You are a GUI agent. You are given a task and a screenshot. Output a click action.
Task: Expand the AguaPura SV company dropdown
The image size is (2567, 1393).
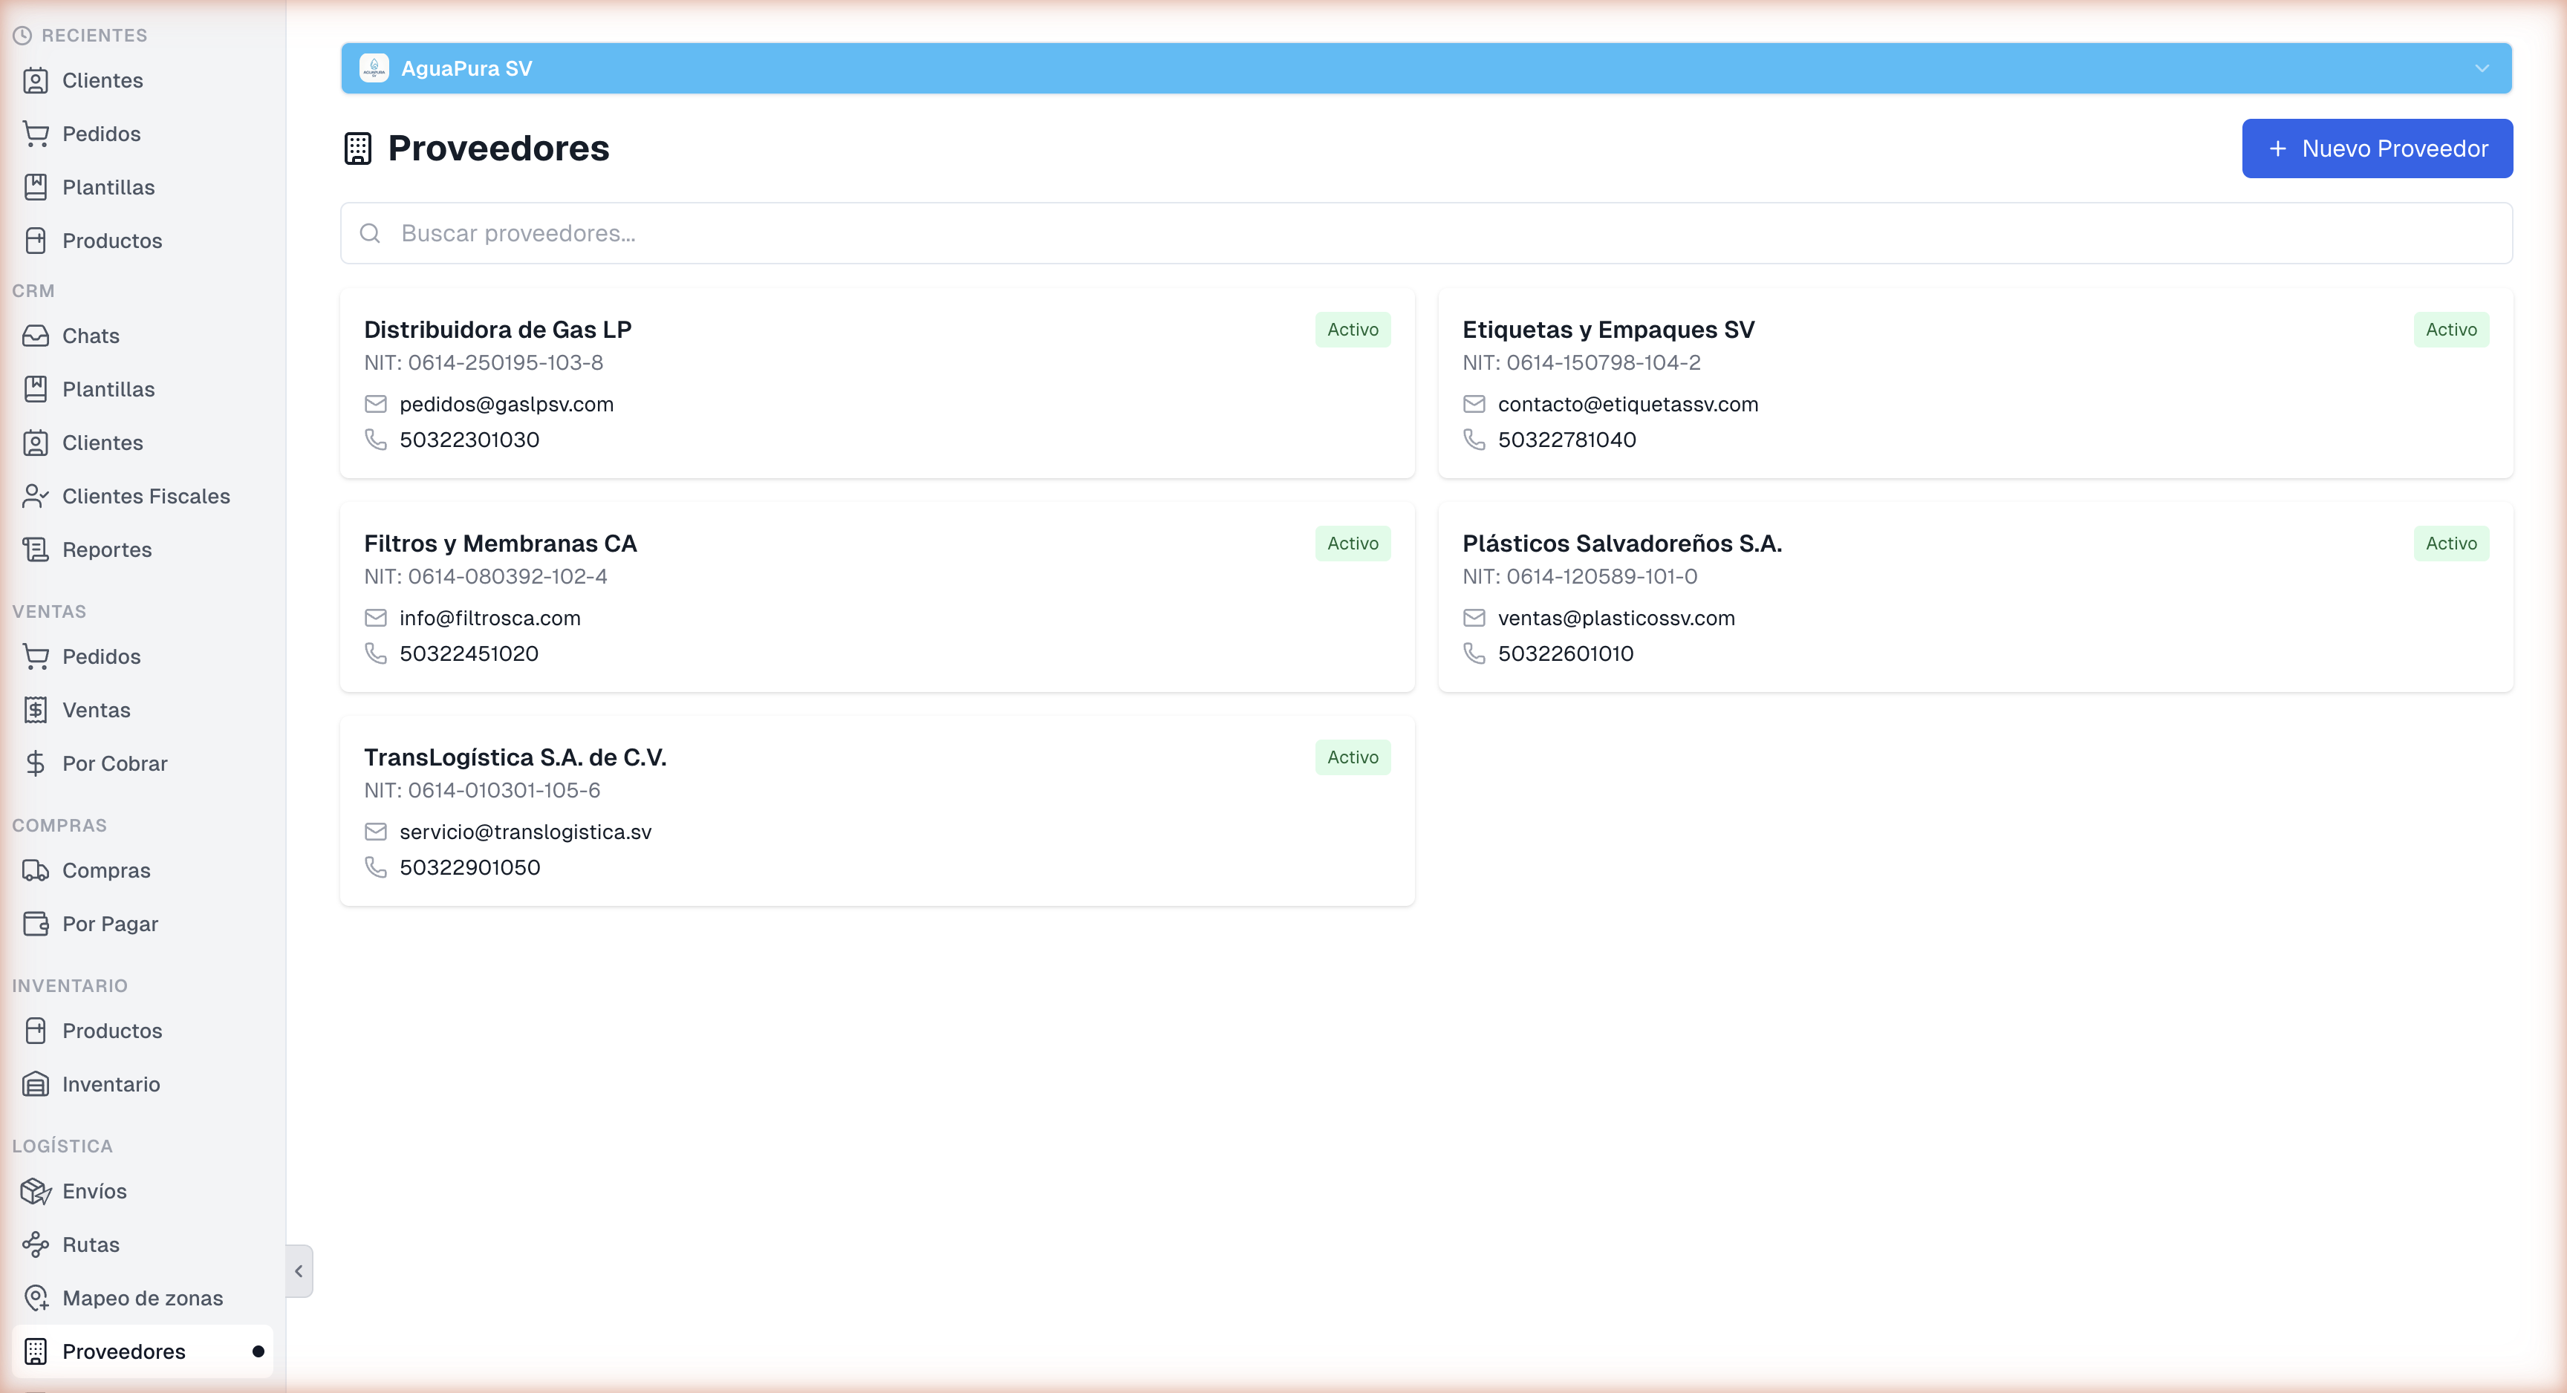coord(1425,69)
